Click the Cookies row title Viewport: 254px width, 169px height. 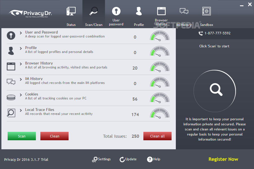[32, 94]
